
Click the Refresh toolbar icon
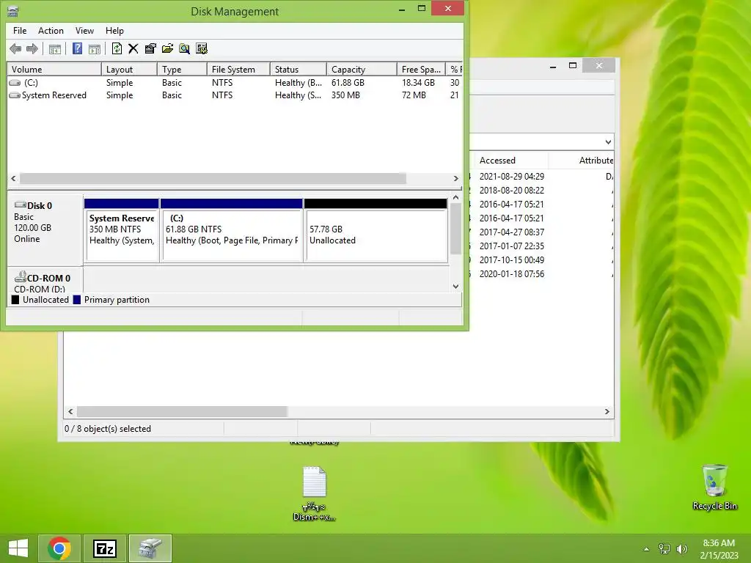pyautogui.click(x=117, y=48)
